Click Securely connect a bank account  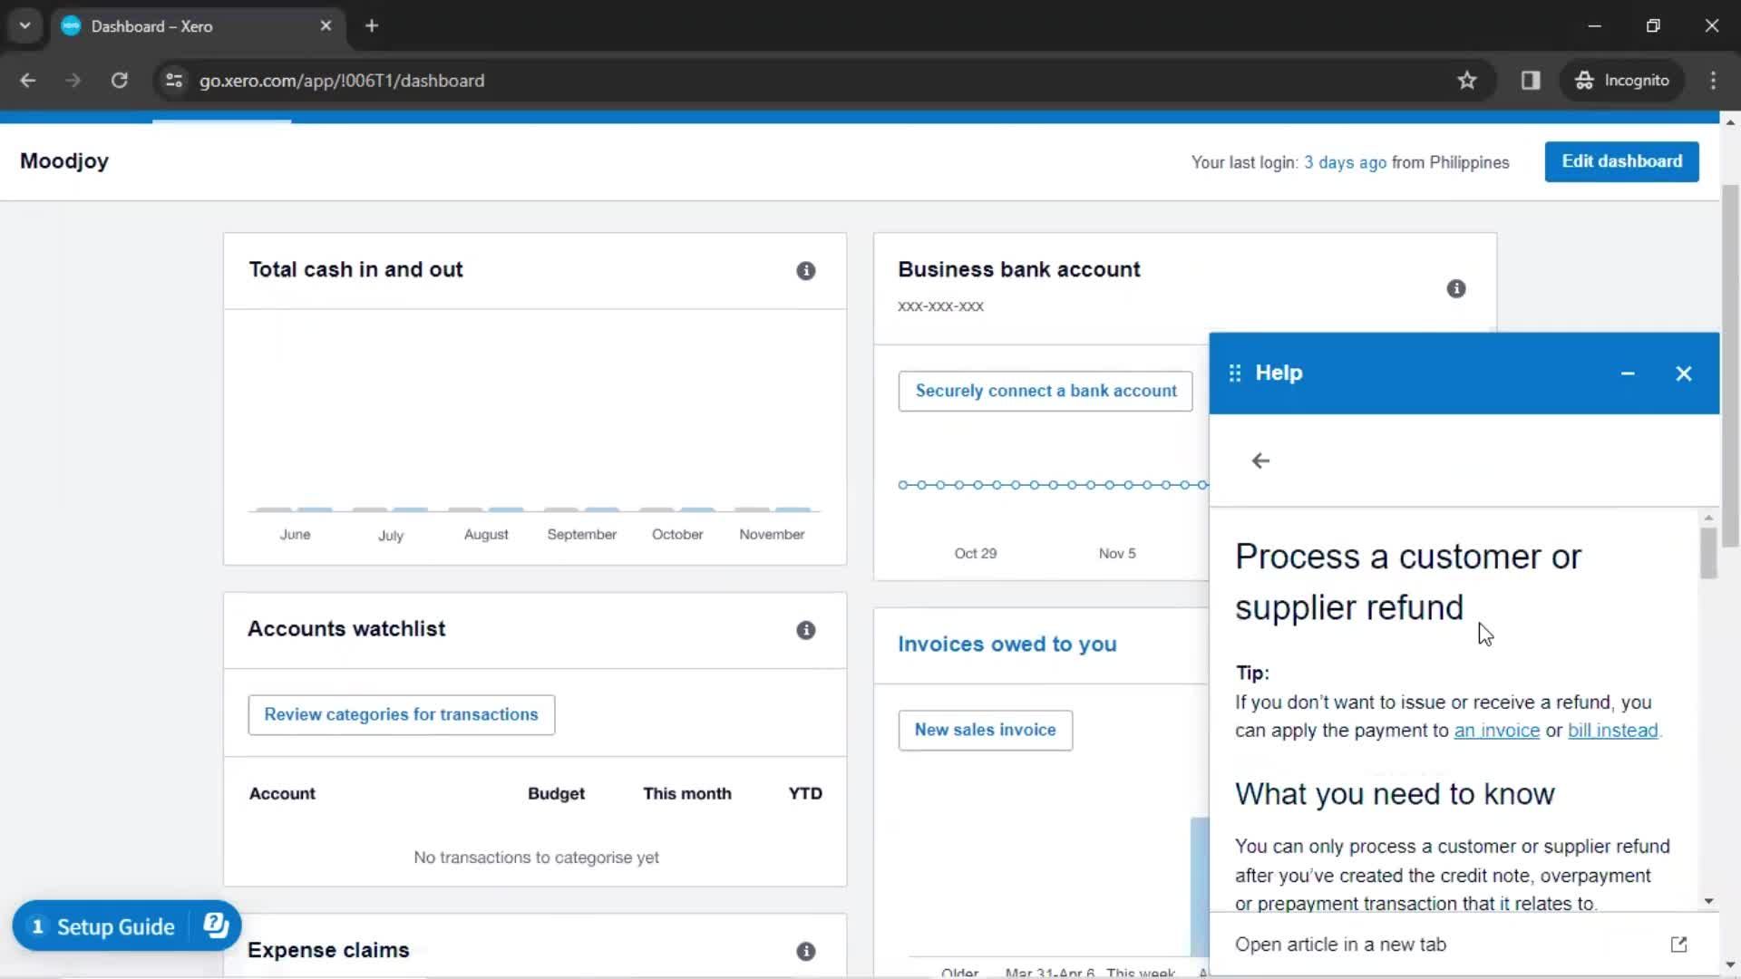click(1046, 391)
